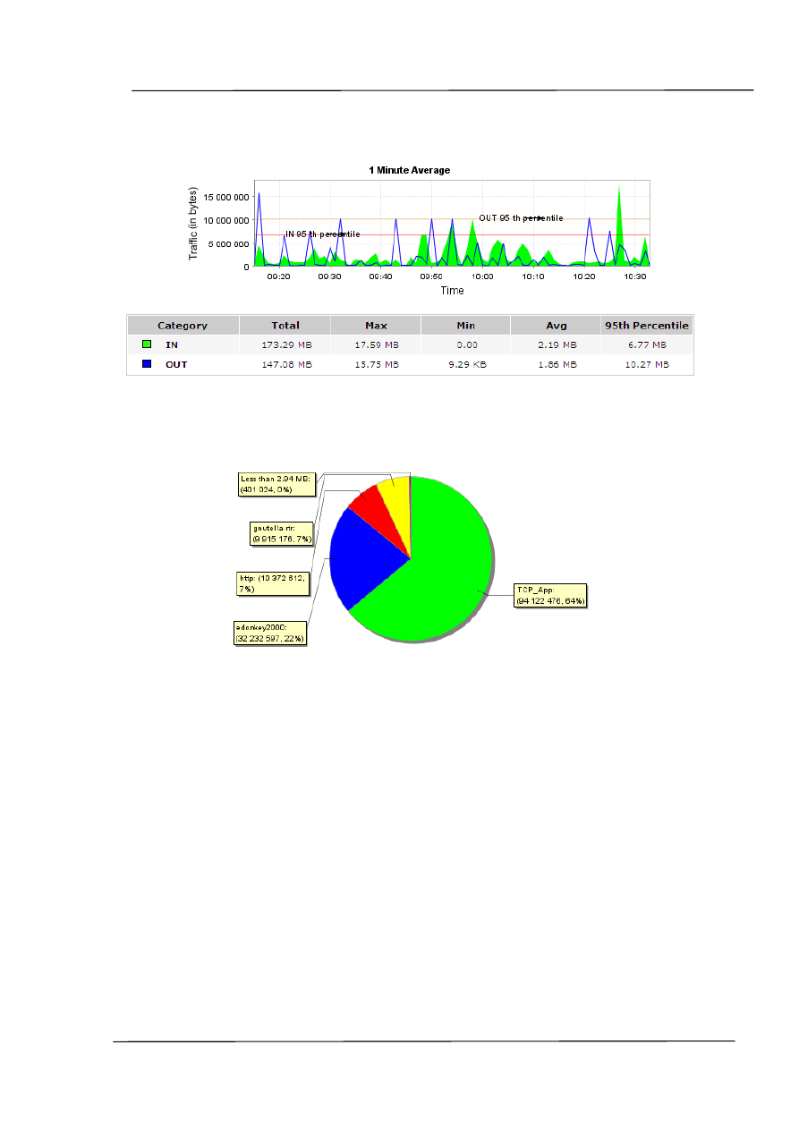
Task: Select the Category column header
Action: [x=183, y=326]
